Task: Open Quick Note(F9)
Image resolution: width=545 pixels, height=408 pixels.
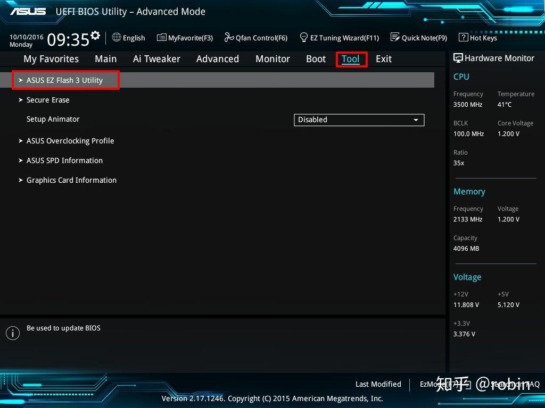Action: coord(424,38)
